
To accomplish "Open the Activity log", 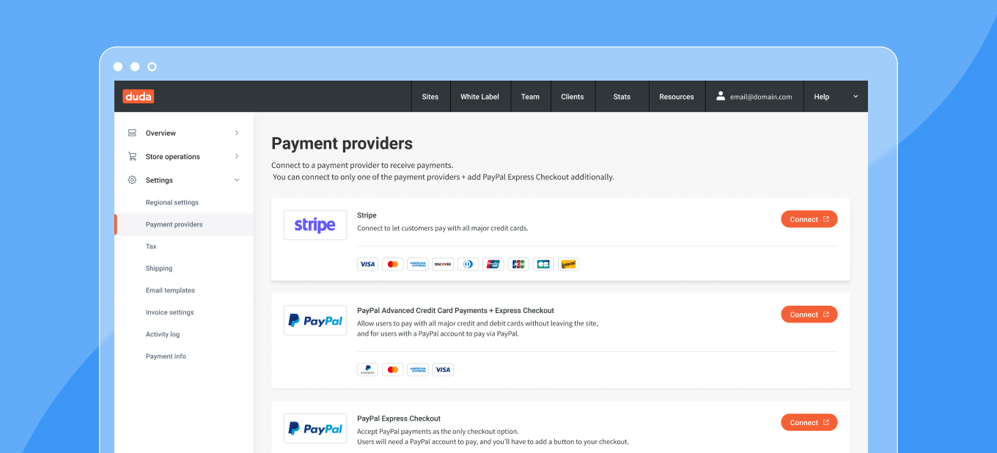I will tap(163, 334).
